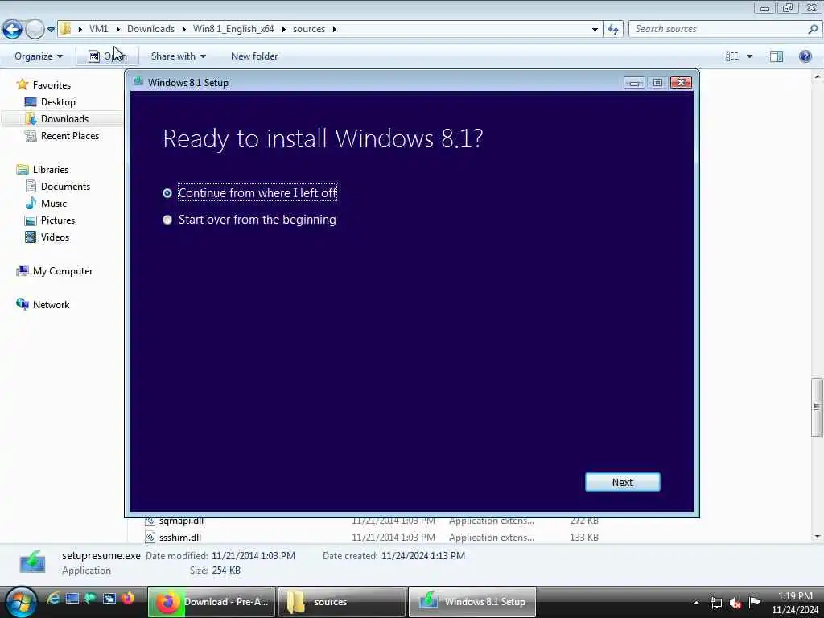Click the Show Desktop quick launch icon
This screenshot has height=618, width=824.
[x=72, y=598]
